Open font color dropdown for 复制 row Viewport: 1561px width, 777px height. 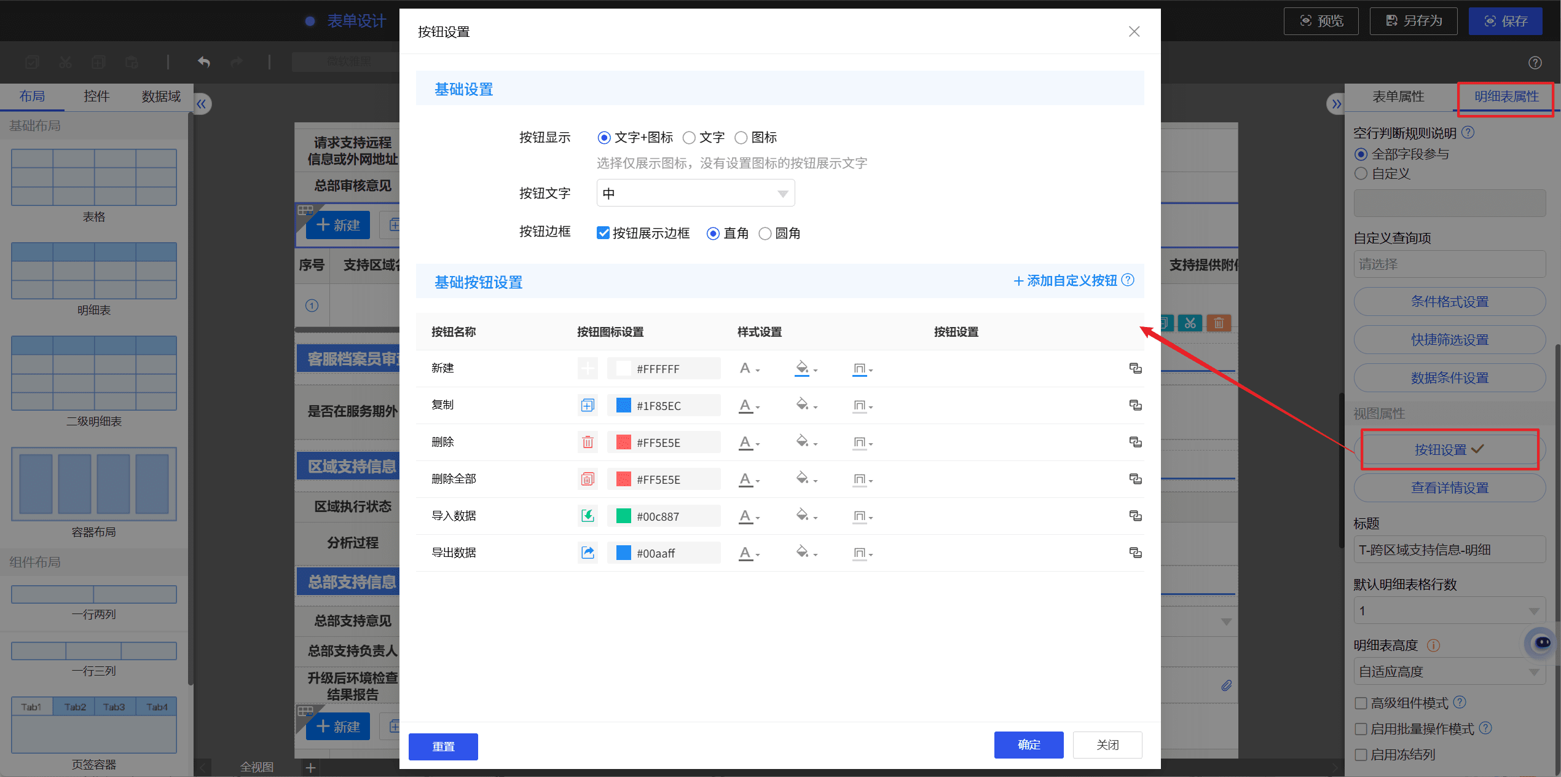pos(749,406)
